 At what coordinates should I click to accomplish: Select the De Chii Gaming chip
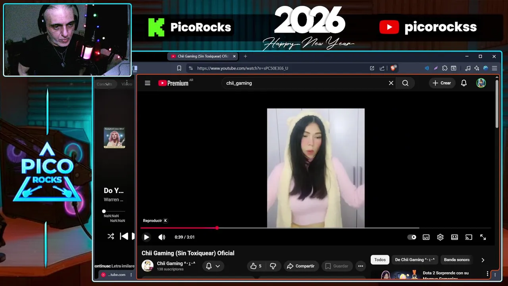click(415, 260)
